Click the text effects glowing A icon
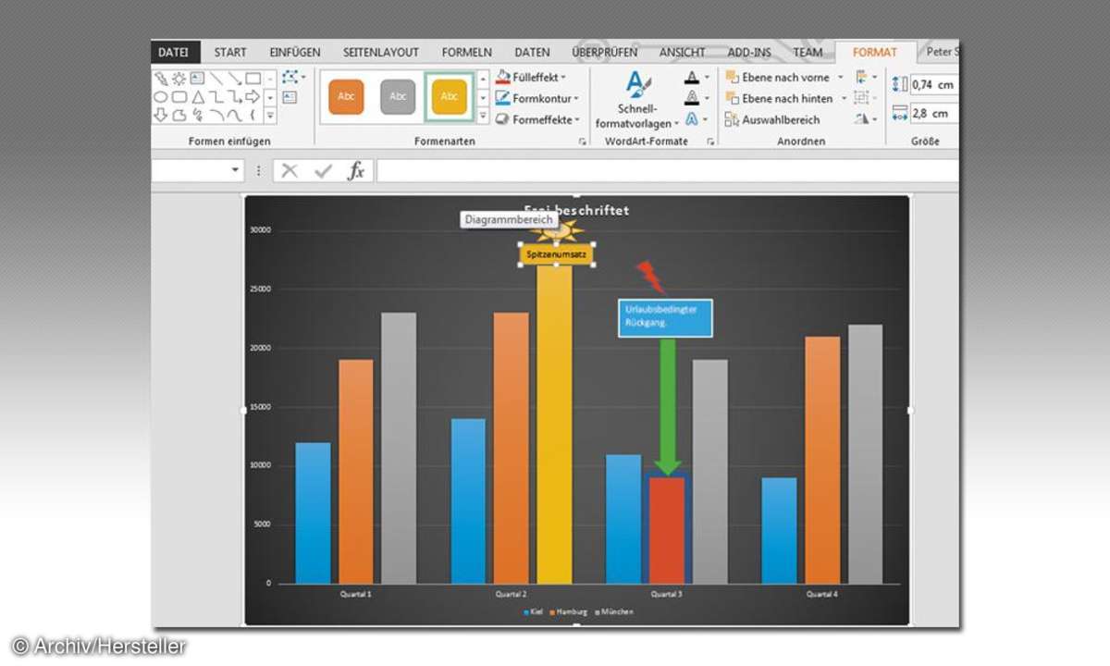The height and width of the screenshot is (666, 1110). [x=691, y=118]
